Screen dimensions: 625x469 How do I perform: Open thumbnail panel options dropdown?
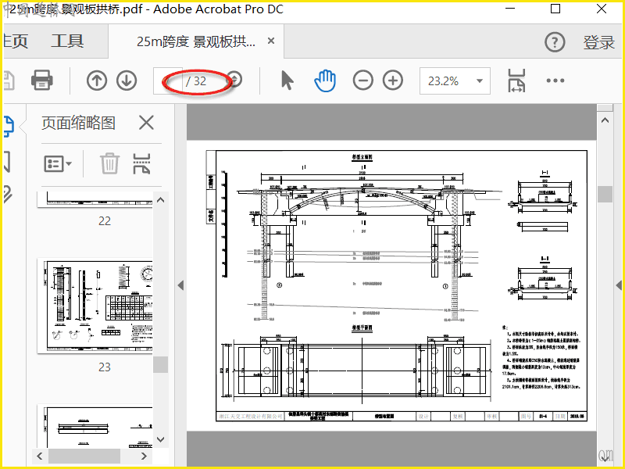(58, 163)
